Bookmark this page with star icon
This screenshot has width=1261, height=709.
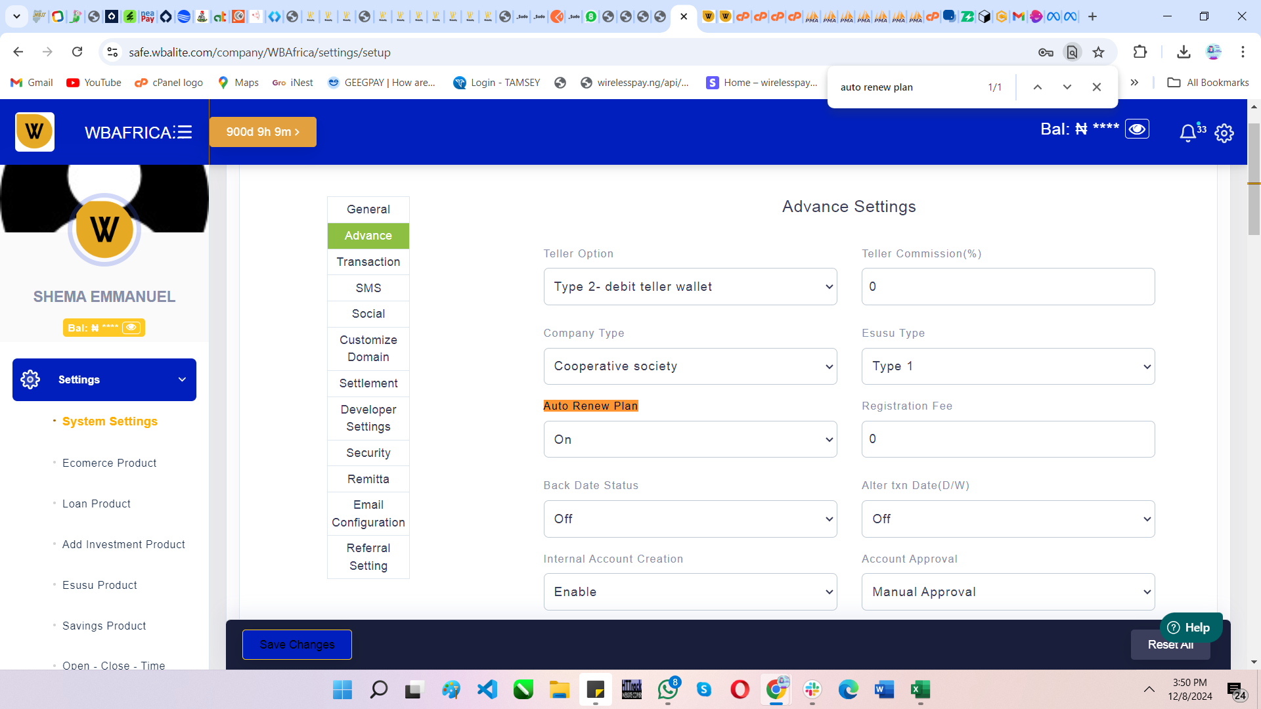coord(1098,53)
